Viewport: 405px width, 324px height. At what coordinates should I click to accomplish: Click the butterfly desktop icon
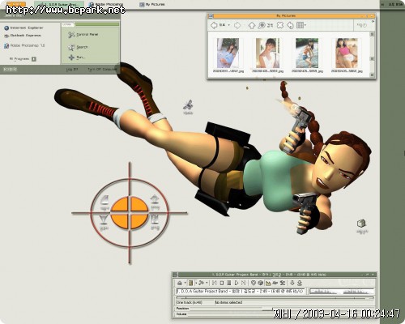click(188, 107)
